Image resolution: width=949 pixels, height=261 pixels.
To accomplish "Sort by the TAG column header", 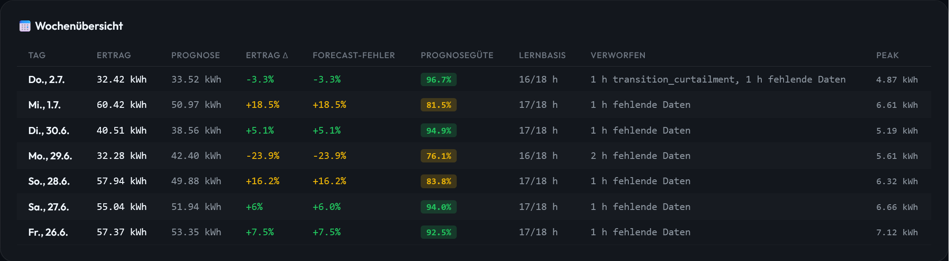I will (x=37, y=55).
